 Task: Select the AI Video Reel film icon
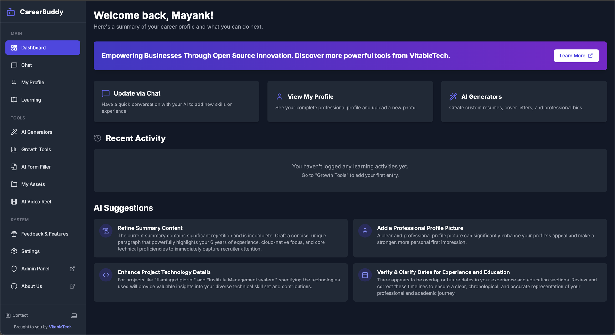(14, 202)
